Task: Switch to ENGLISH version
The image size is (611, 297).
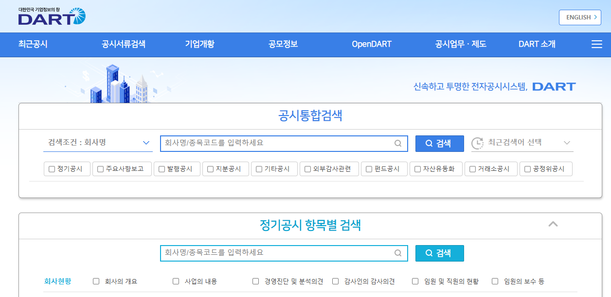Action: [x=579, y=17]
